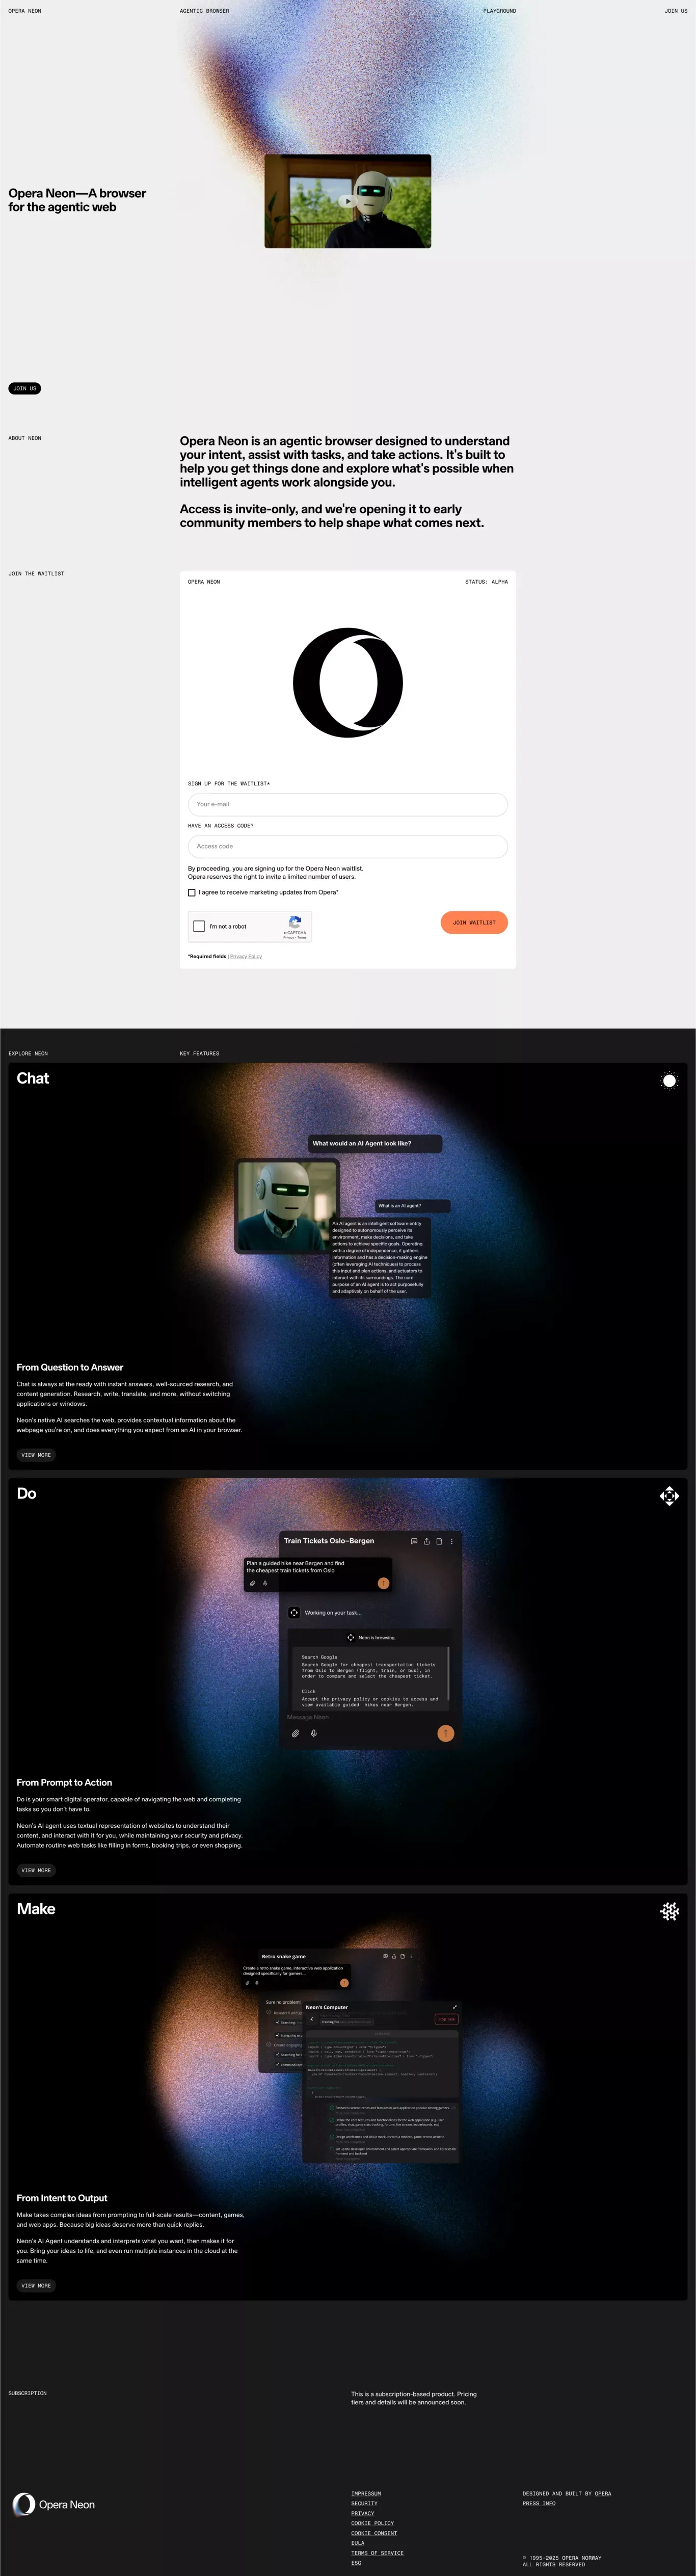Click the reCAPTCHA logo icon
The width and height of the screenshot is (696, 2576).
click(295, 922)
